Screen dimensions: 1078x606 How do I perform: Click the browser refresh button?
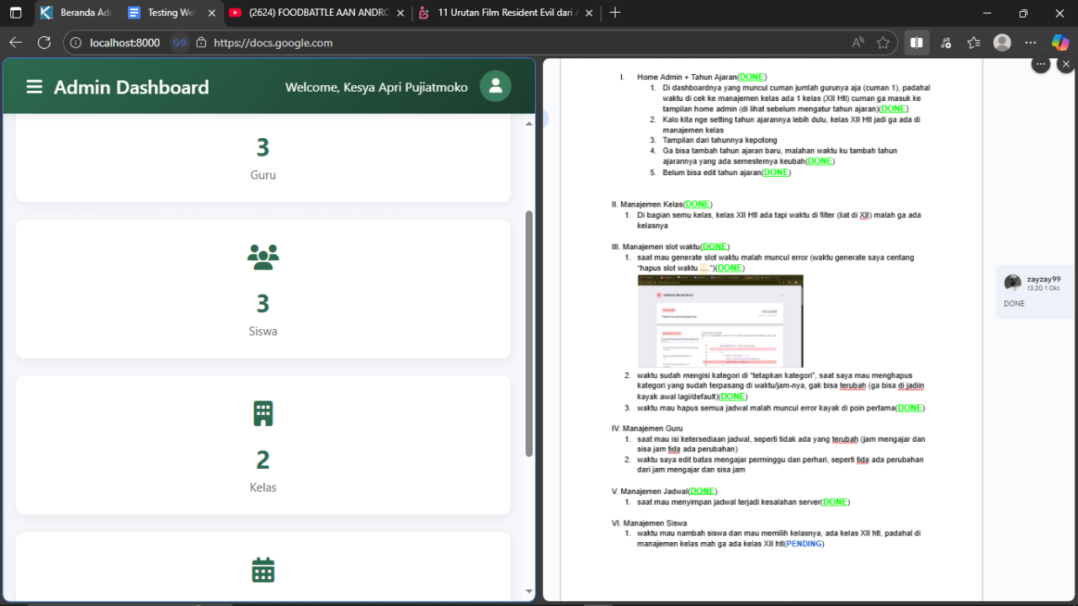[45, 42]
